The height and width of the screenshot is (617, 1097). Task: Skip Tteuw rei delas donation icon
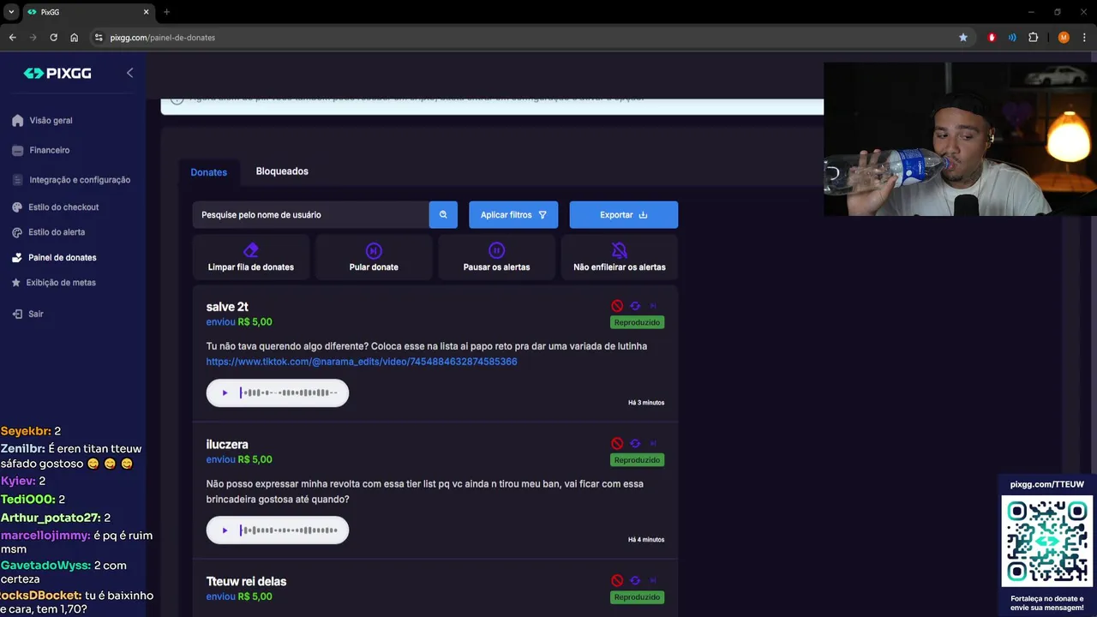653,580
